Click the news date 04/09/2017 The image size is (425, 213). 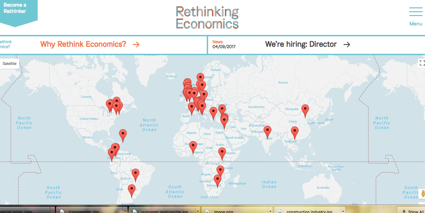[x=224, y=47]
